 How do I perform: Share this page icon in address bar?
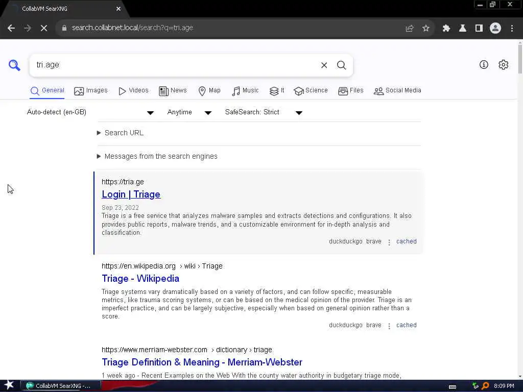click(x=410, y=29)
